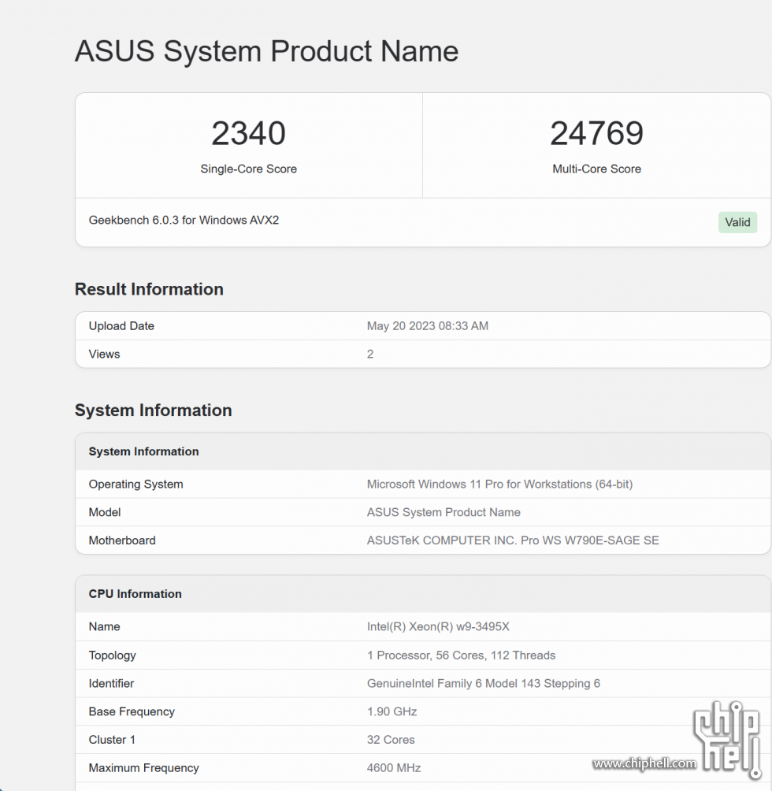Select the single-core score value 2340
This screenshot has width=772, height=791.
pyautogui.click(x=249, y=133)
